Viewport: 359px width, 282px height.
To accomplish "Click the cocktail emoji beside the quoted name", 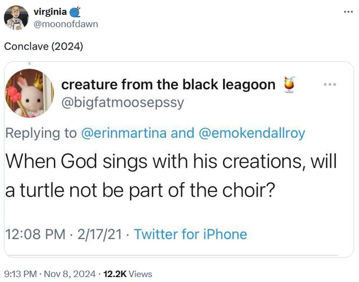I will [x=289, y=85].
